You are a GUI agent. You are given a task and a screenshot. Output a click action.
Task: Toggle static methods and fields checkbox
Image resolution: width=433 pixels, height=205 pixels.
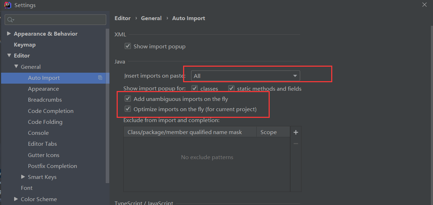click(232, 88)
